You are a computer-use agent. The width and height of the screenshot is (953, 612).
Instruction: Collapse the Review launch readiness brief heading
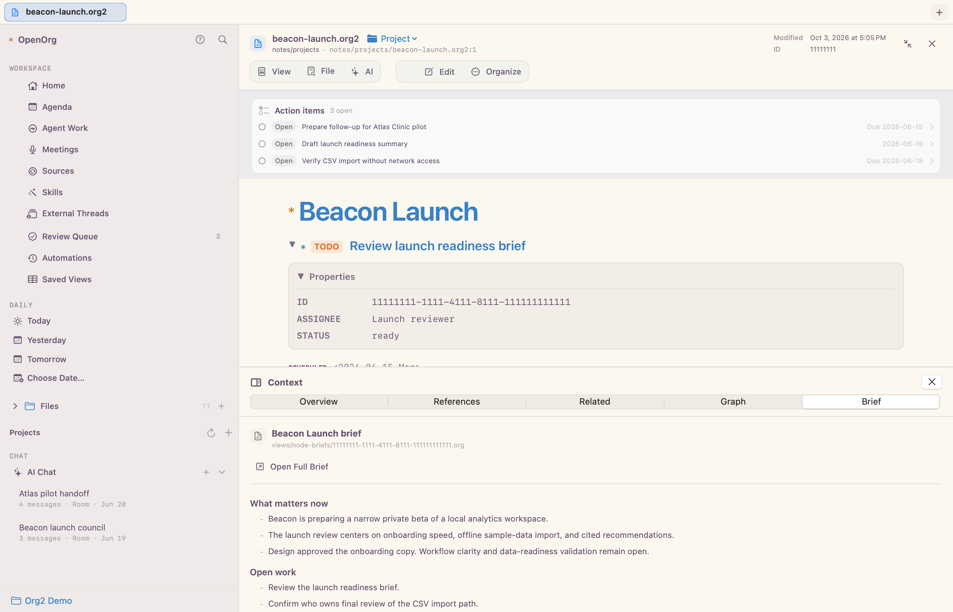coord(292,244)
